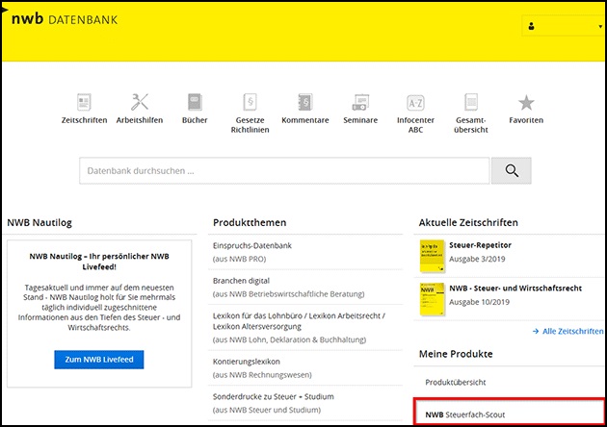Click the Bücher book icon
This screenshot has width=607, height=427.
coord(195,102)
